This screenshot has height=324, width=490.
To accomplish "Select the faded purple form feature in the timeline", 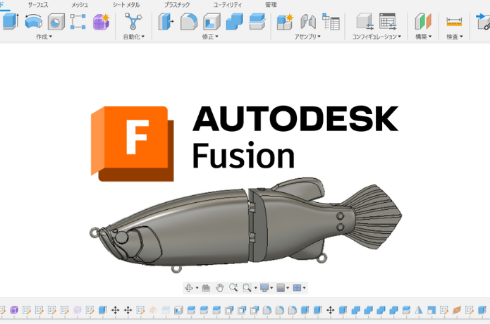I will pos(77,310).
